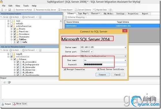Click the clear output icon in Output panel
The width and height of the screenshot is (161, 109).
tap(4, 82)
